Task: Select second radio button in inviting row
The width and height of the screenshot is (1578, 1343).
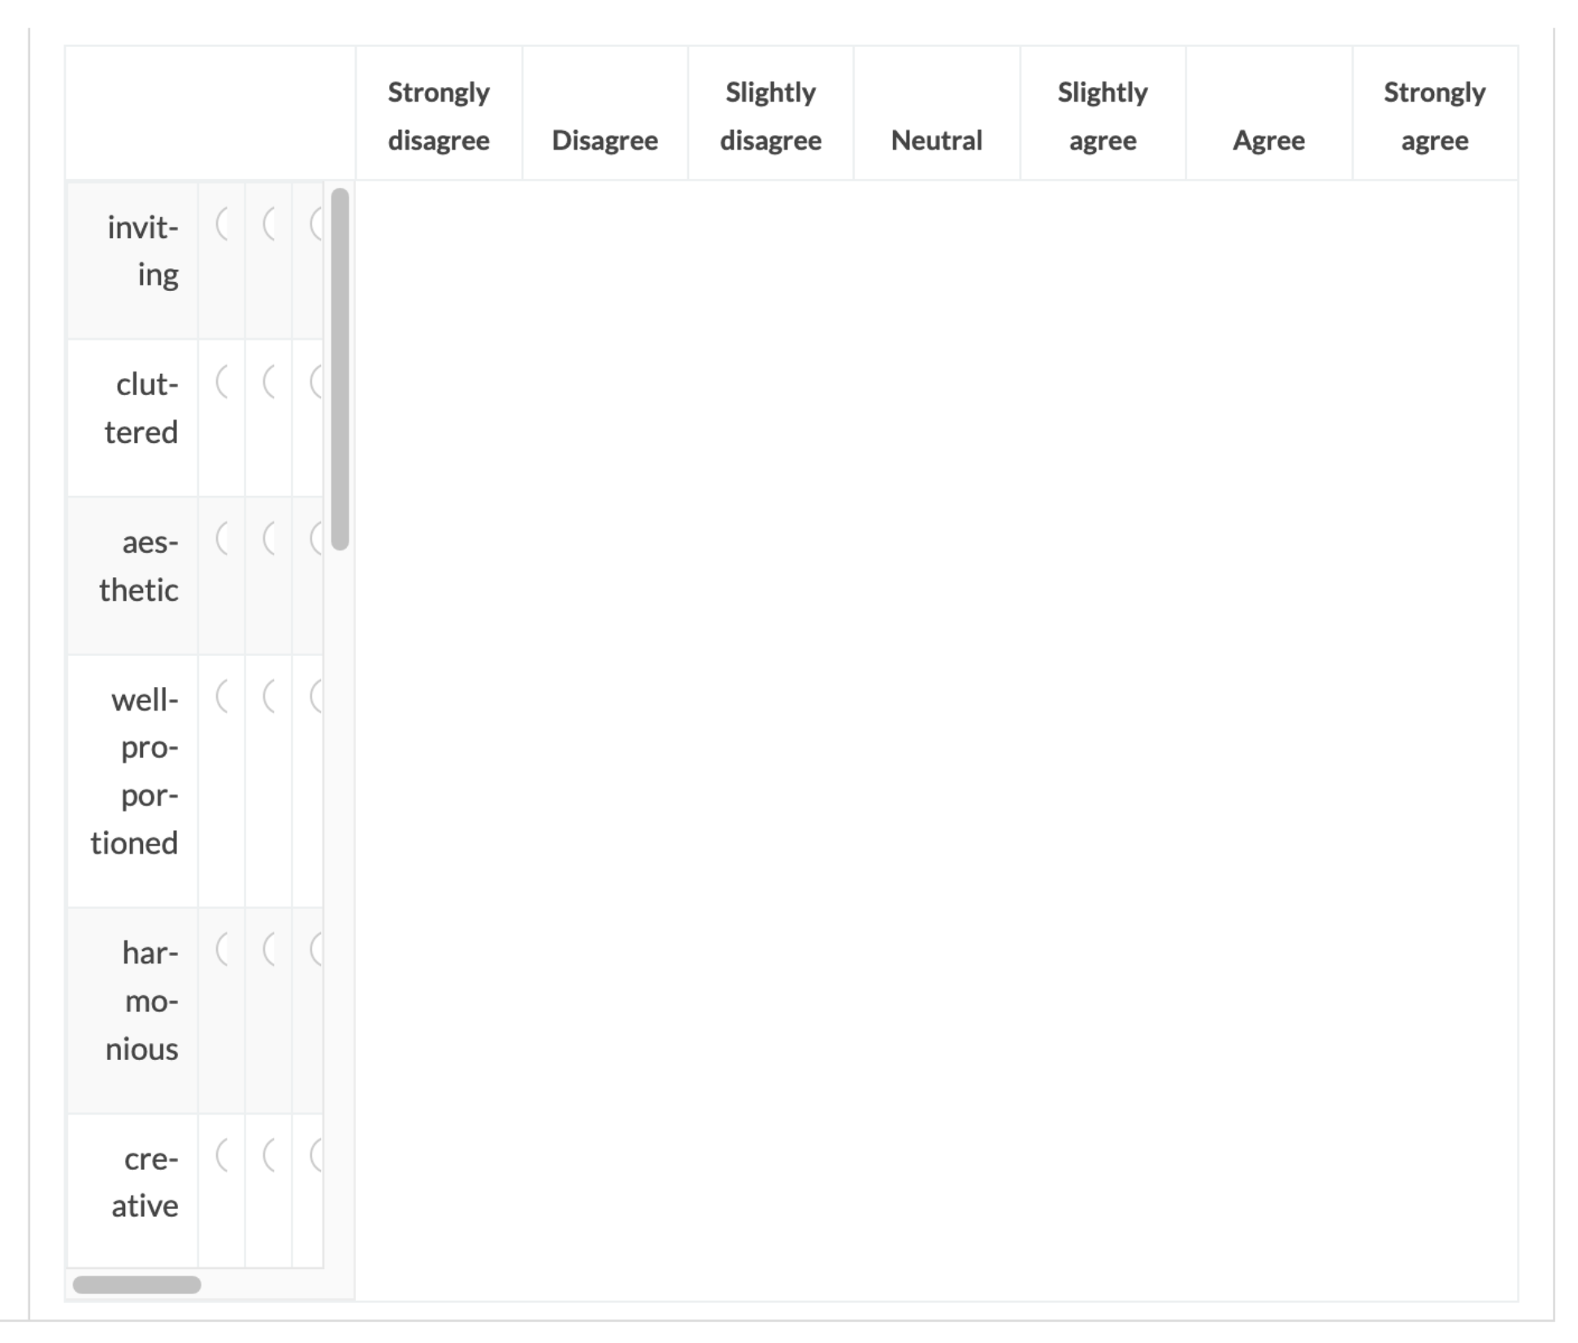Action: 270,224
